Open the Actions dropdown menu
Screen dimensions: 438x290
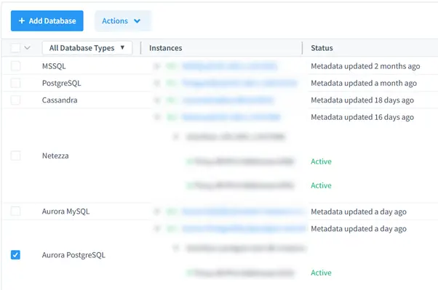tap(123, 21)
